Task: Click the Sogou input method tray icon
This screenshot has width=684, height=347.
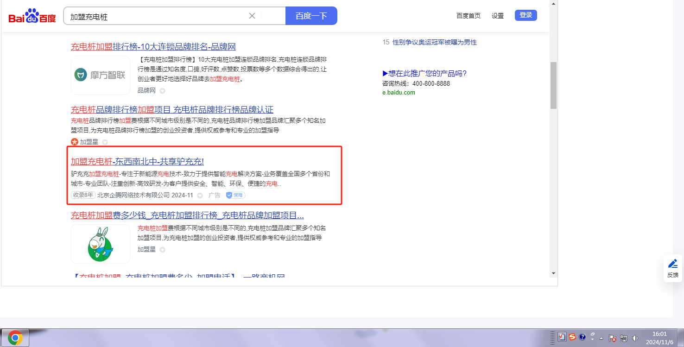Action: tap(572, 337)
